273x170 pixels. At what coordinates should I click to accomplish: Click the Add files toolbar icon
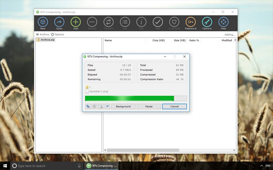pyautogui.click(x=76, y=22)
